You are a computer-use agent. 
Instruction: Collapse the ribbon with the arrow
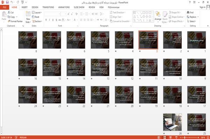[208, 26]
